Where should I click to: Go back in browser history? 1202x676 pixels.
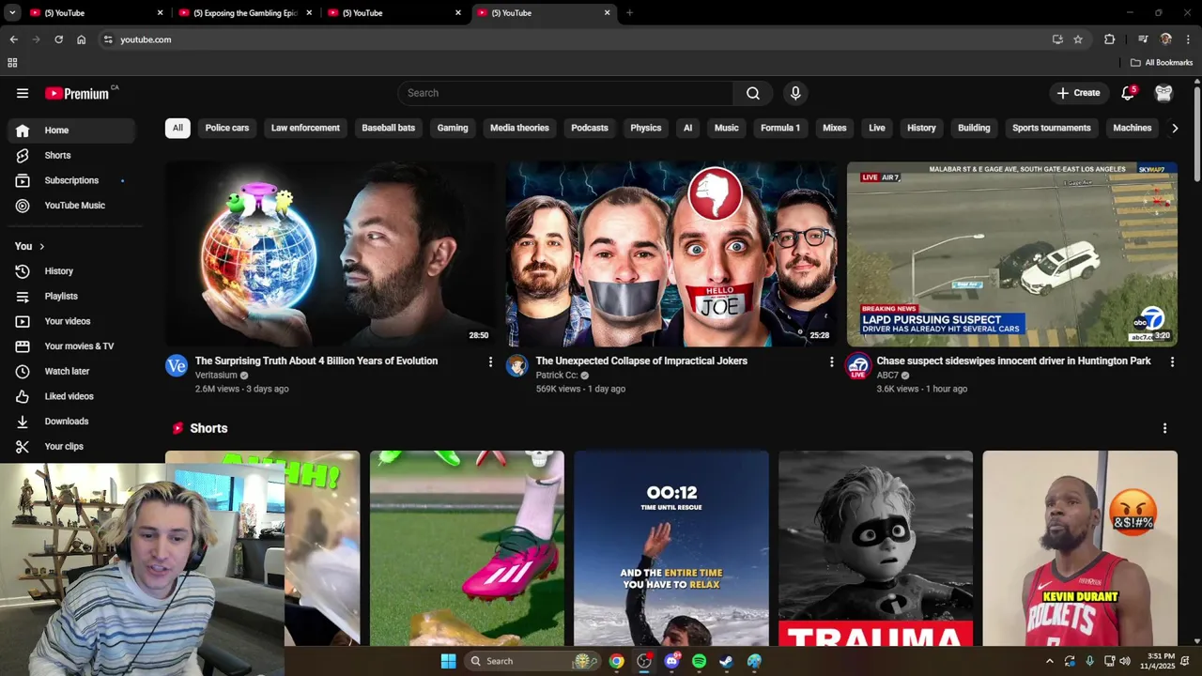tap(13, 39)
